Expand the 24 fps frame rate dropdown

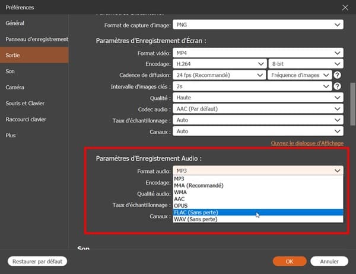click(219, 75)
